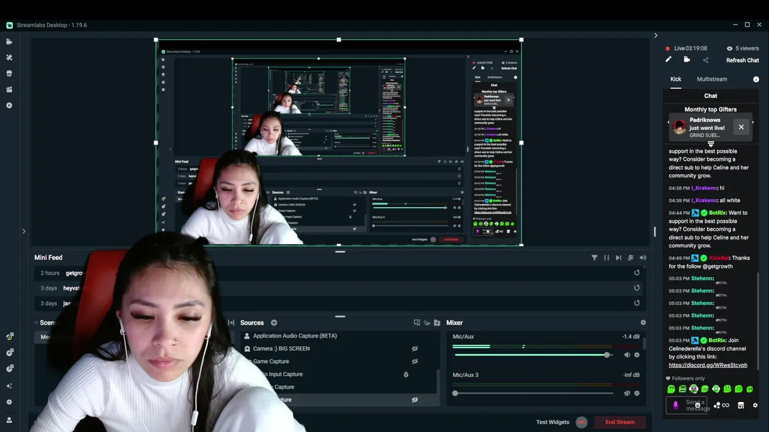
Task: Click Refresh Chat button
Action: pyautogui.click(x=743, y=60)
